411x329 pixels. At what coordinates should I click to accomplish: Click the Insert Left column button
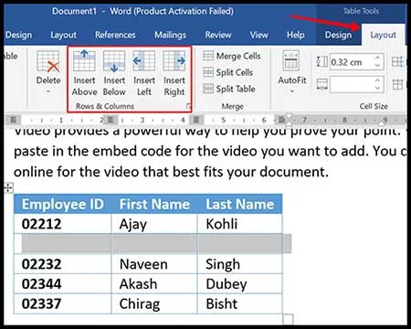point(144,73)
